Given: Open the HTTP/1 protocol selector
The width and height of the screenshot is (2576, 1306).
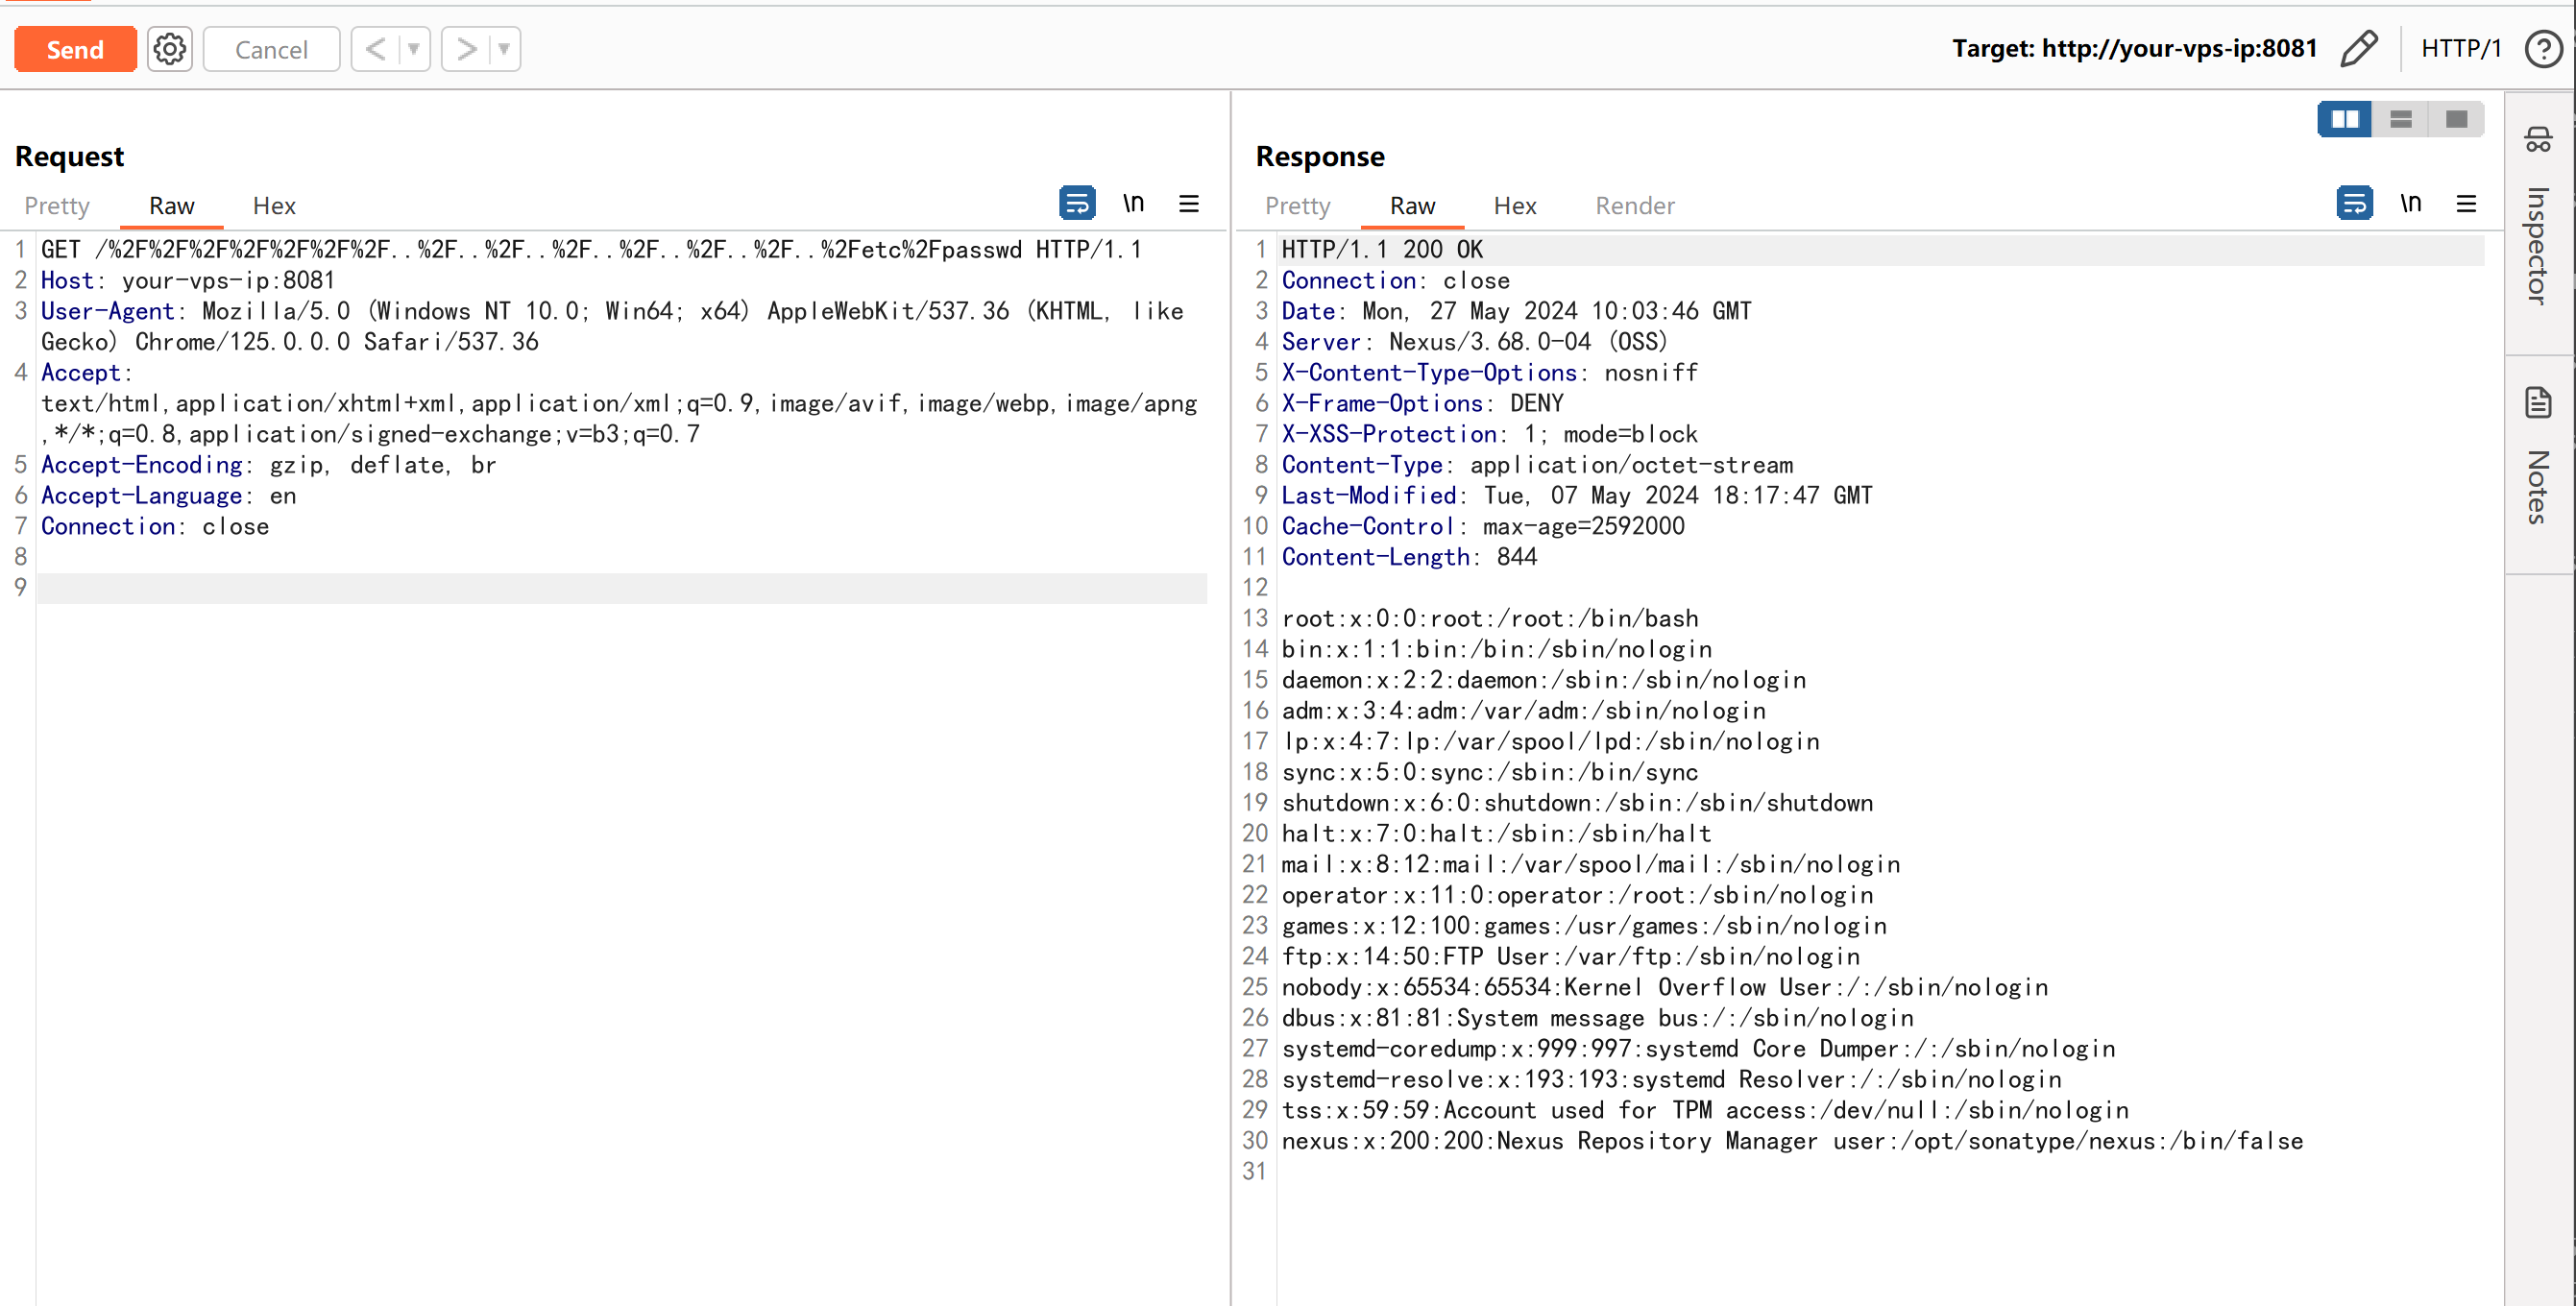Looking at the screenshot, I should click(2460, 48).
